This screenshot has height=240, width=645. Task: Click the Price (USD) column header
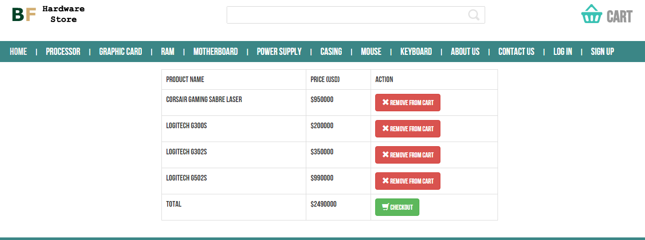coord(325,79)
